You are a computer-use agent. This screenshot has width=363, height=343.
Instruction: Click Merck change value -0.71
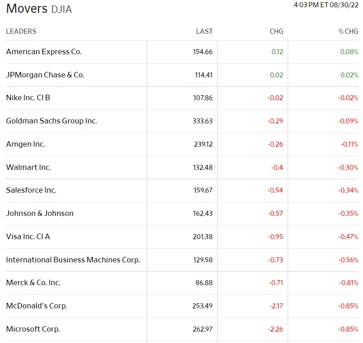[276, 283]
